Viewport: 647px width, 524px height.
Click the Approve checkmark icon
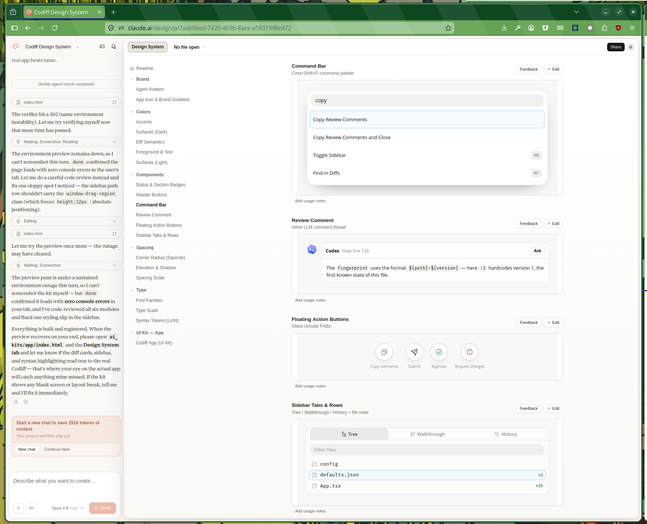tap(439, 352)
